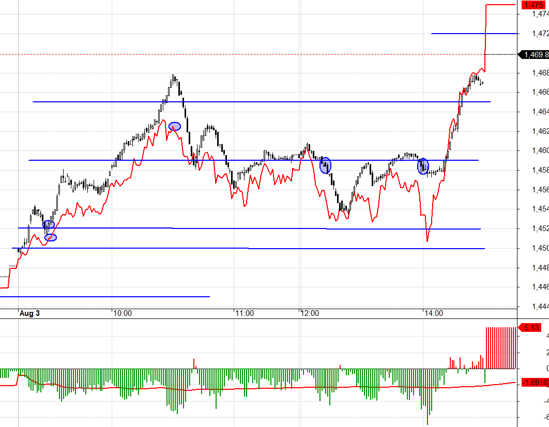This screenshot has width=549, height=427.
Task: Click the 10:00 time axis label
Action: pyautogui.click(x=123, y=313)
